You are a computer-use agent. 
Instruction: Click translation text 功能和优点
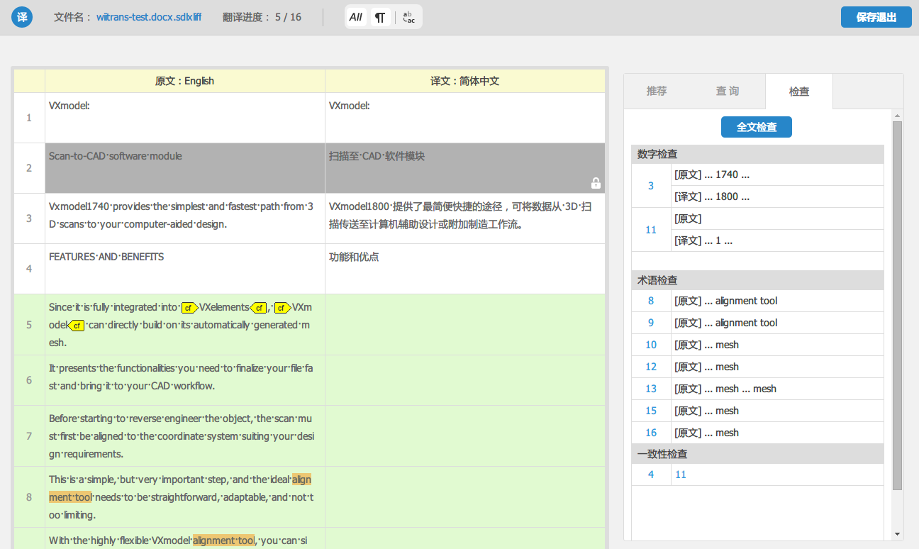[354, 257]
